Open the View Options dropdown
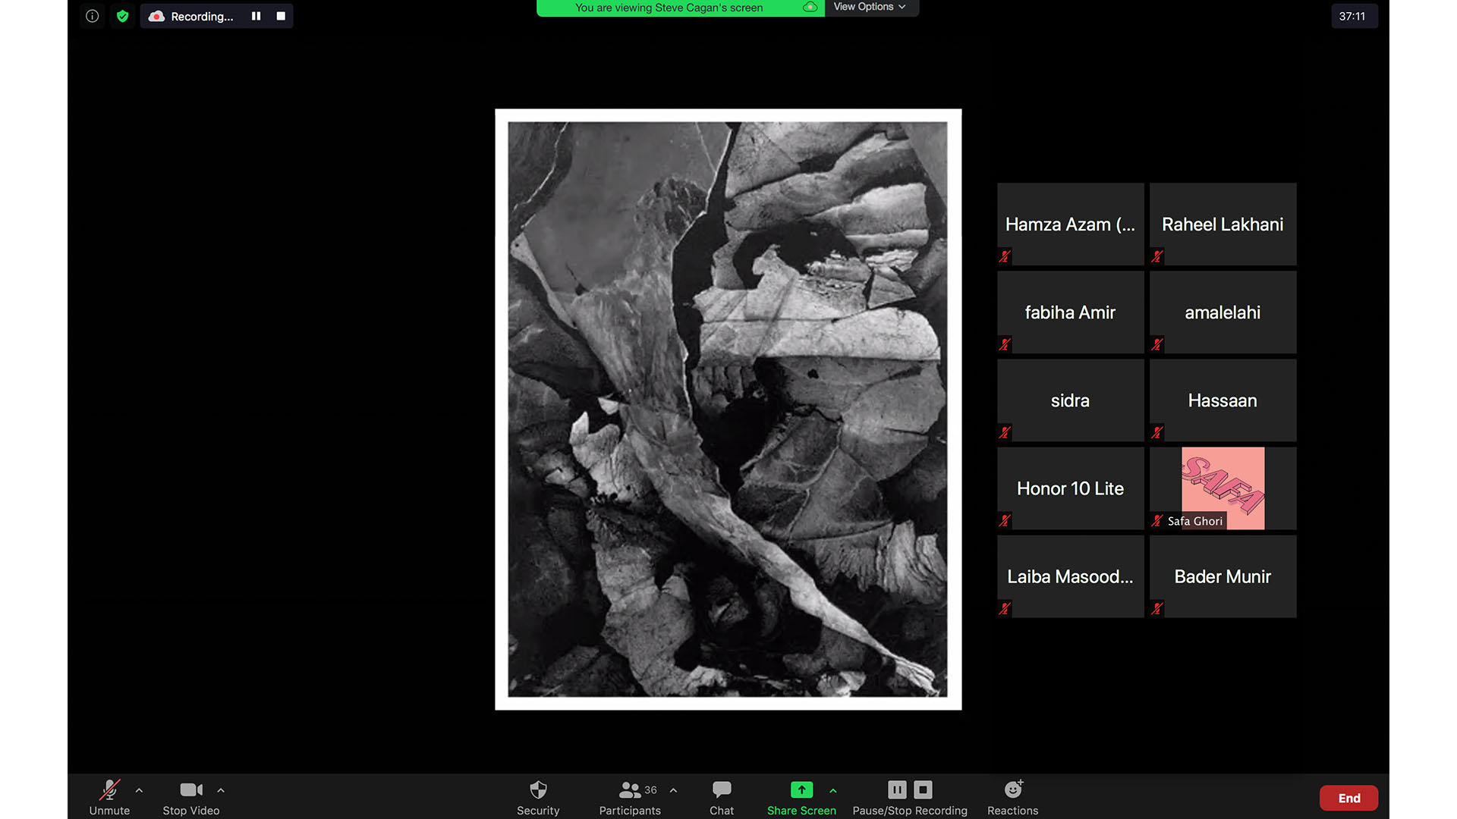This screenshot has height=819, width=1457. (x=871, y=7)
